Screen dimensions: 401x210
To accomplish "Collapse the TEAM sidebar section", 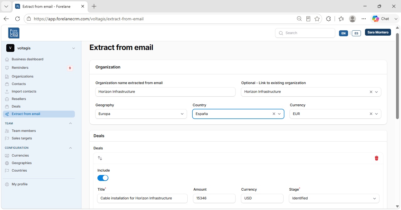I will 70,123.
